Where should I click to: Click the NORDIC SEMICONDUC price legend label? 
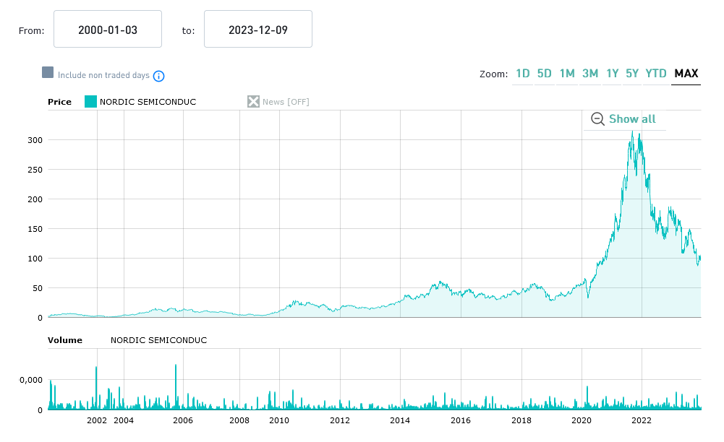[x=148, y=102]
